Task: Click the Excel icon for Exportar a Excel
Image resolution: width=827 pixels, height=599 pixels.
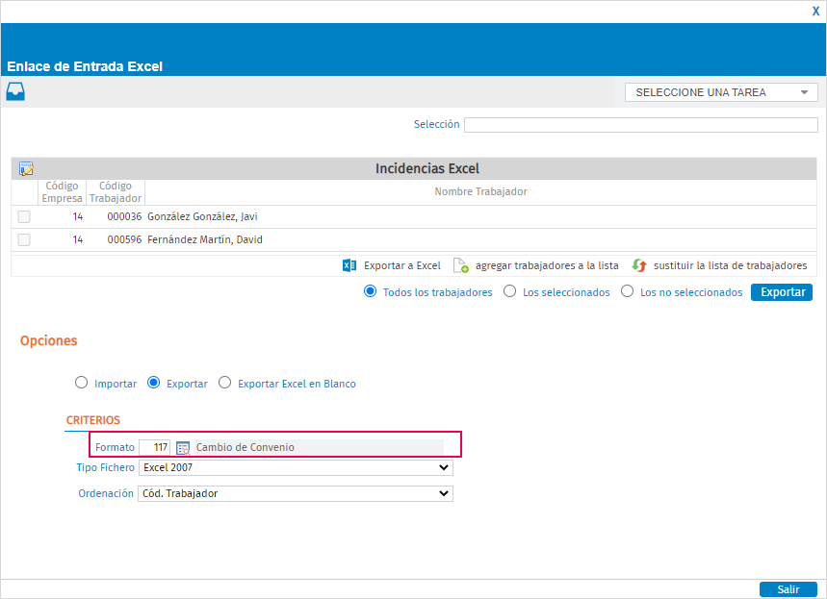Action: tap(349, 265)
